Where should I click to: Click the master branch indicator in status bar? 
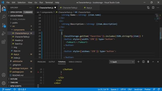tap(7, 89)
